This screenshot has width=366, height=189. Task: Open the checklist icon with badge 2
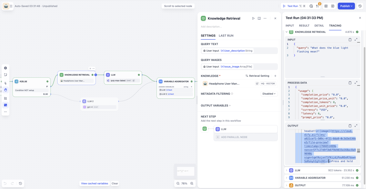click(318, 6)
